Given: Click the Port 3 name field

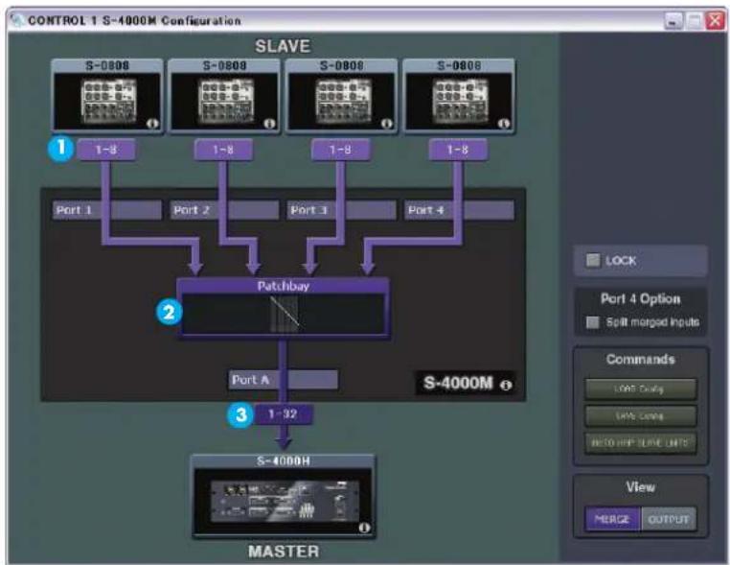Looking at the screenshot, I should [x=342, y=210].
